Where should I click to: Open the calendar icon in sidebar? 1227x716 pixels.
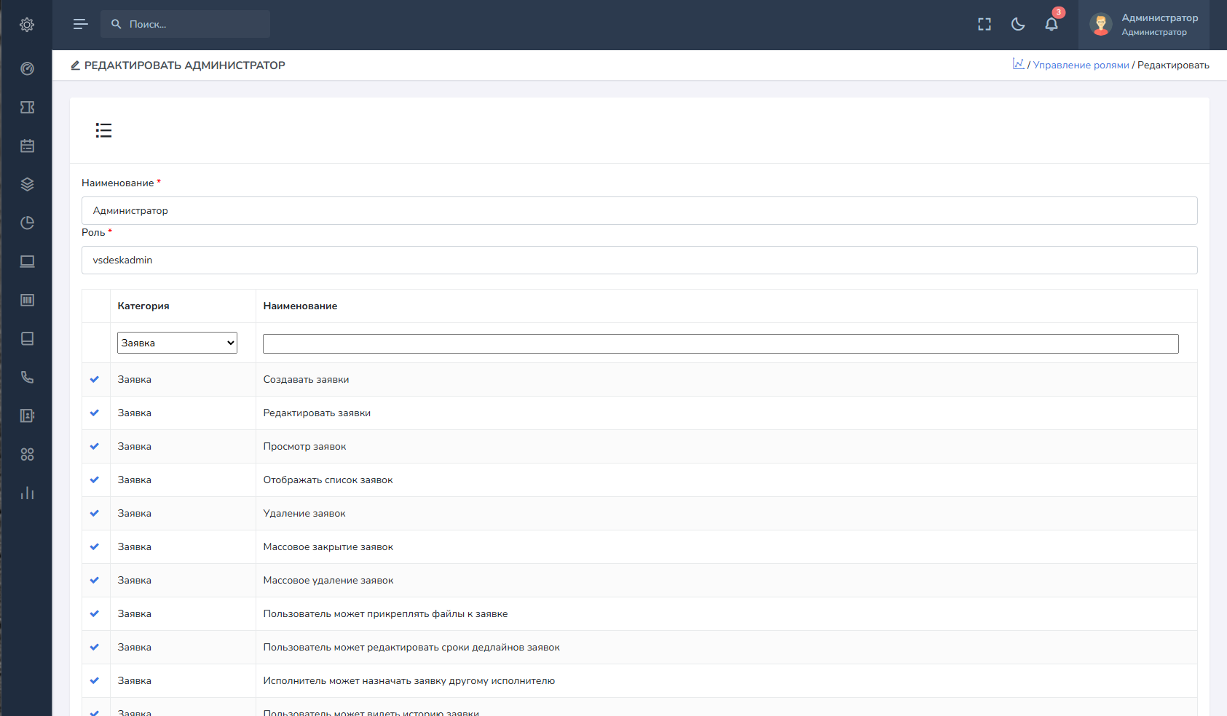click(x=27, y=146)
